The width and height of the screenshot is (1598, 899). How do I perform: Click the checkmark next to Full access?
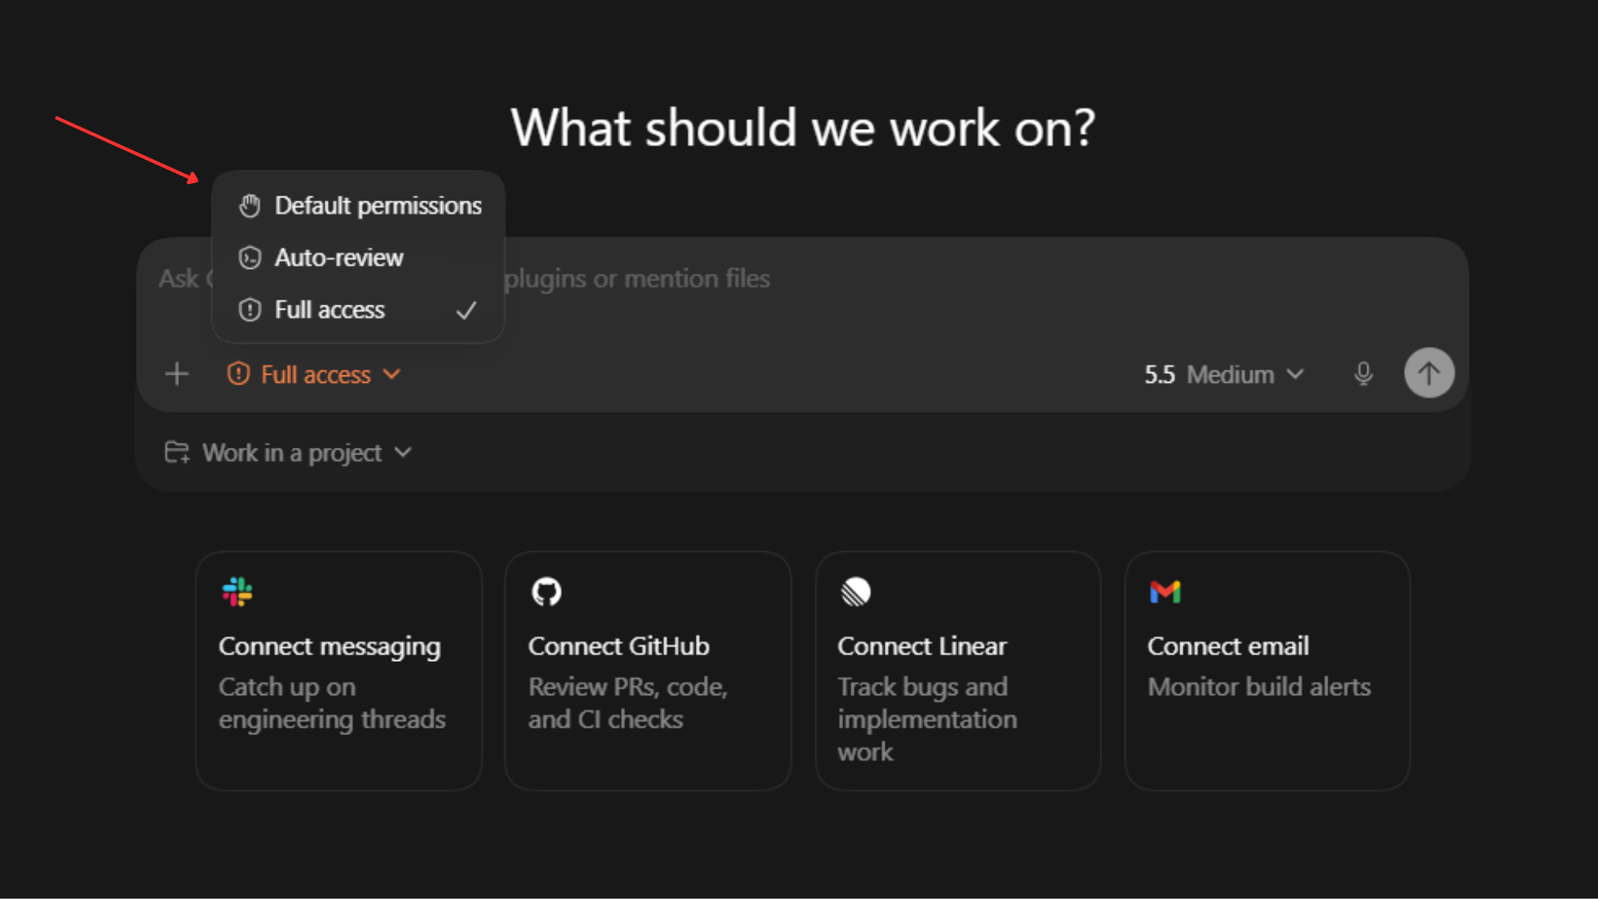(x=466, y=310)
